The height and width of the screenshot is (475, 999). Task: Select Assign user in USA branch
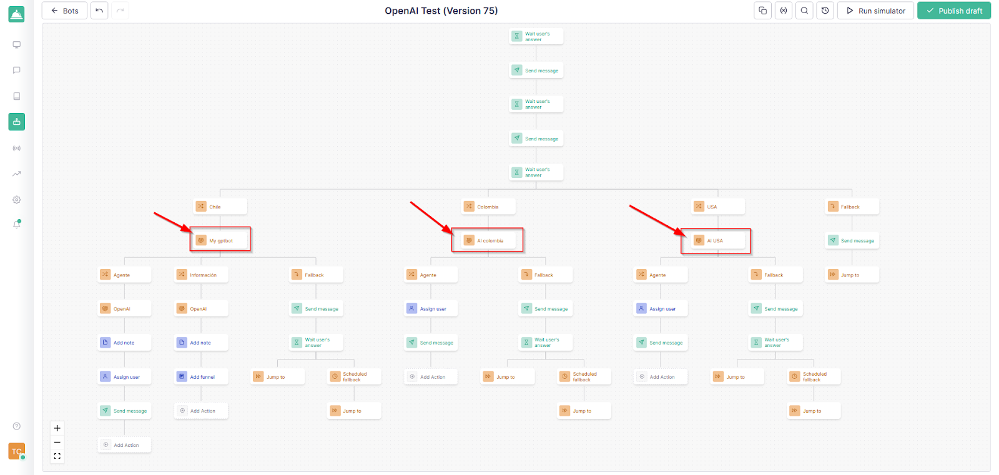(x=661, y=308)
